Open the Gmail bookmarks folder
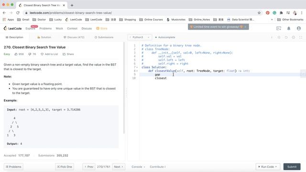This screenshot has height=172, width=306. pos(23,20)
